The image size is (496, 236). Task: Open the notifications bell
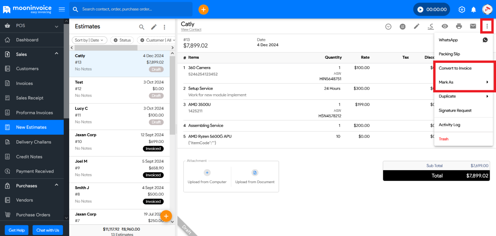pos(473,9)
